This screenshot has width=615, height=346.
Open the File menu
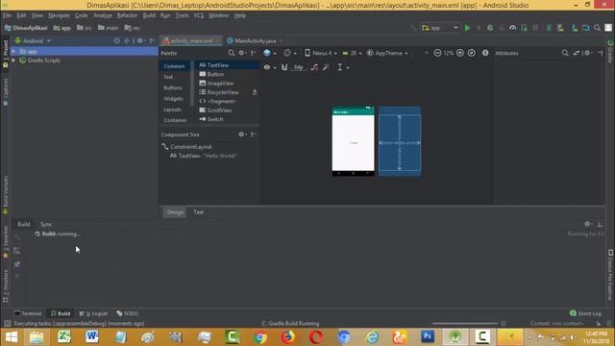(x=7, y=15)
